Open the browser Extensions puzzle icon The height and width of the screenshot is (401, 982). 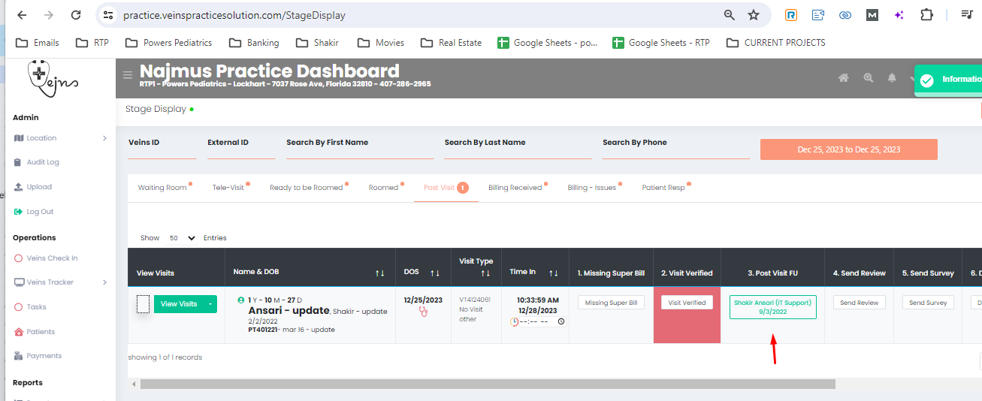[x=926, y=15]
